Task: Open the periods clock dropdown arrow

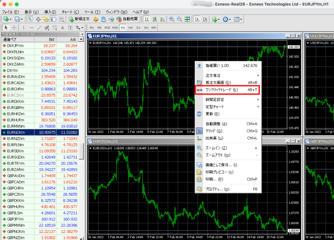Action: [x=230, y=19]
